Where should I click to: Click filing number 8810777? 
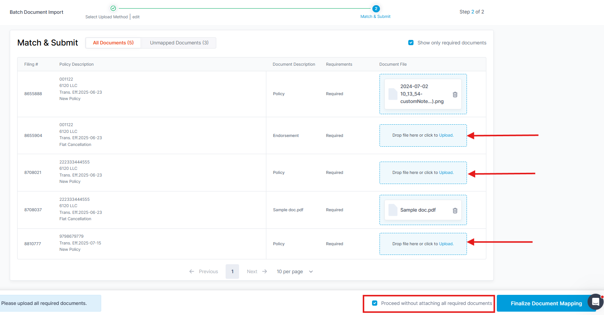coord(33,244)
